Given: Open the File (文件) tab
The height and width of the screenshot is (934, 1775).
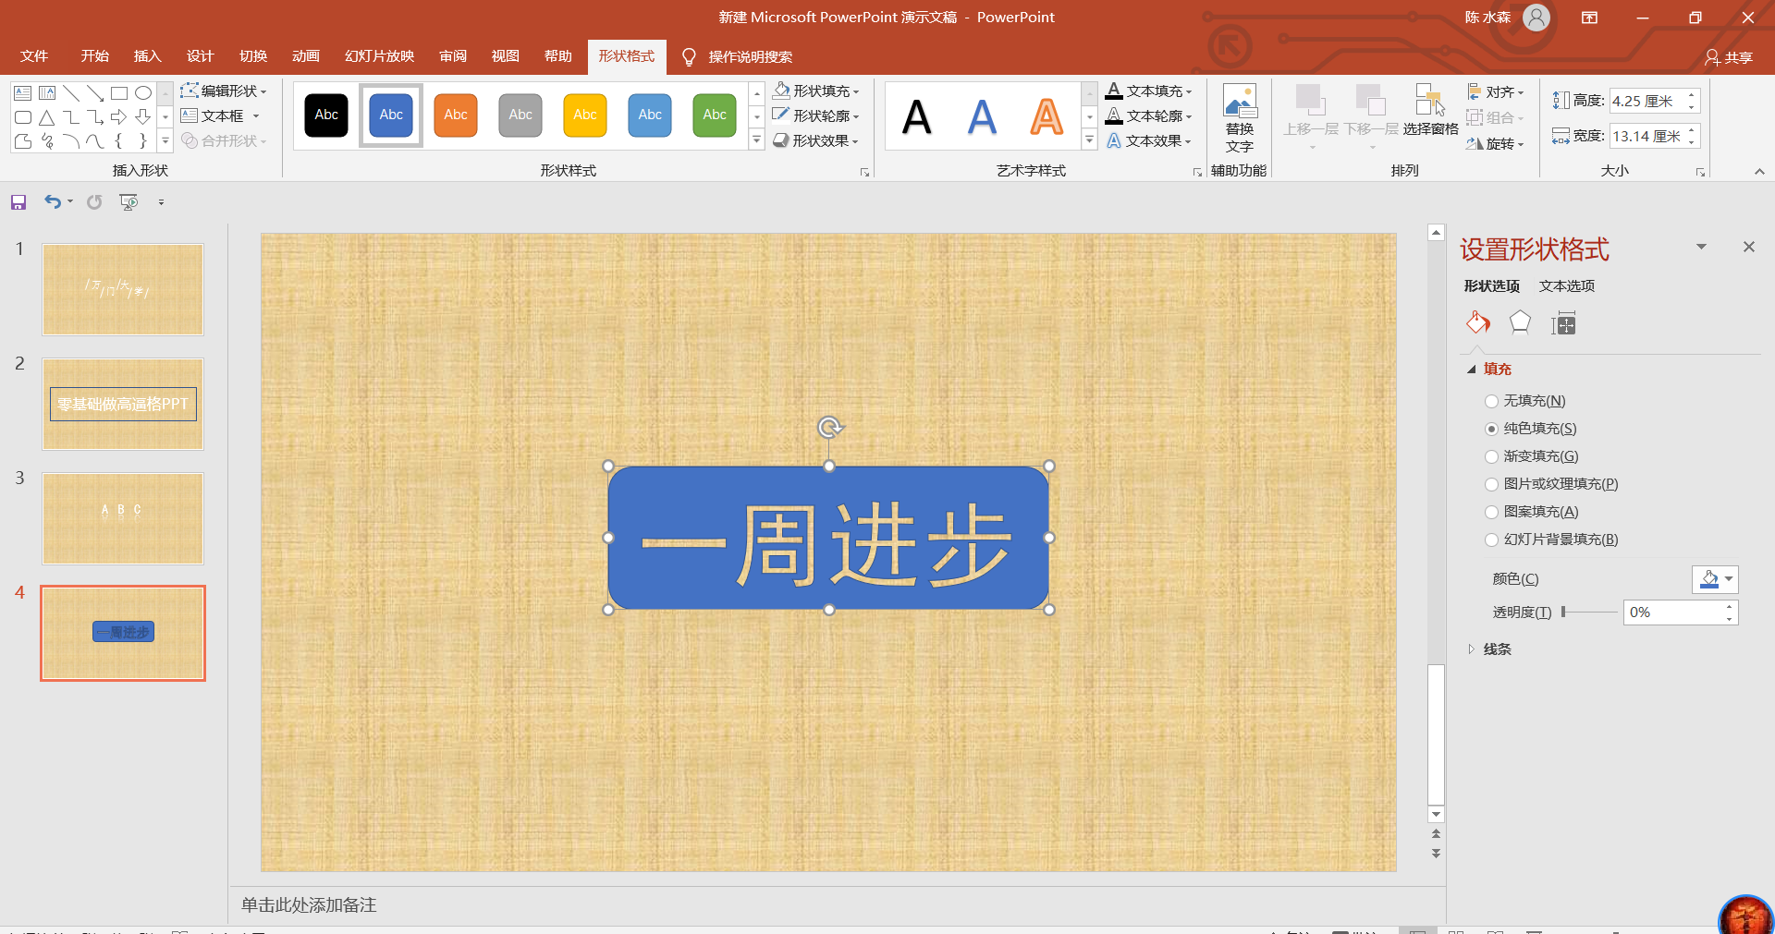Looking at the screenshot, I should pyautogui.click(x=34, y=56).
